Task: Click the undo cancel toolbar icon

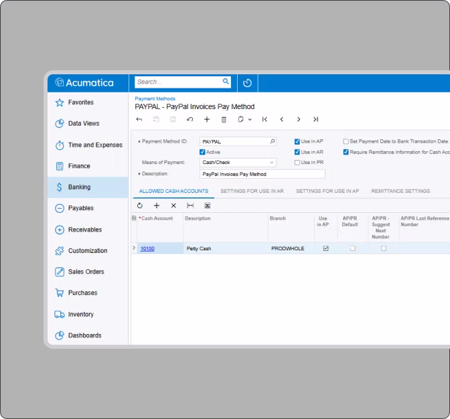Action: [x=190, y=119]
